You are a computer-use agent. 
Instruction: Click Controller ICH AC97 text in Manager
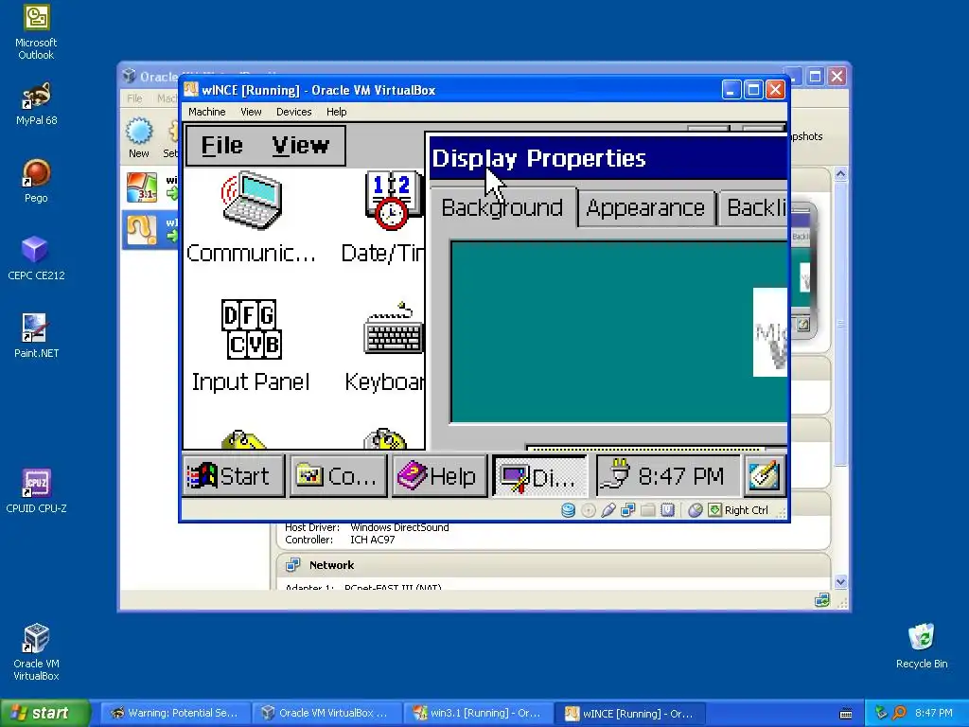(340, 540)
